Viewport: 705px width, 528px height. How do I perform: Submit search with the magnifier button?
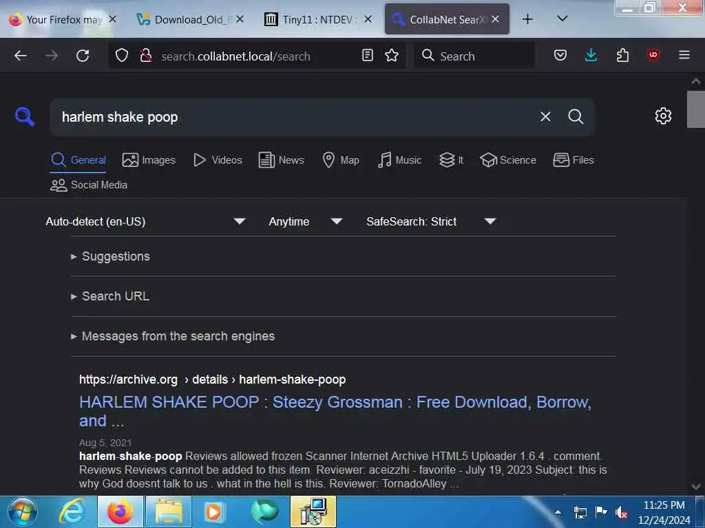pos(576,117)
